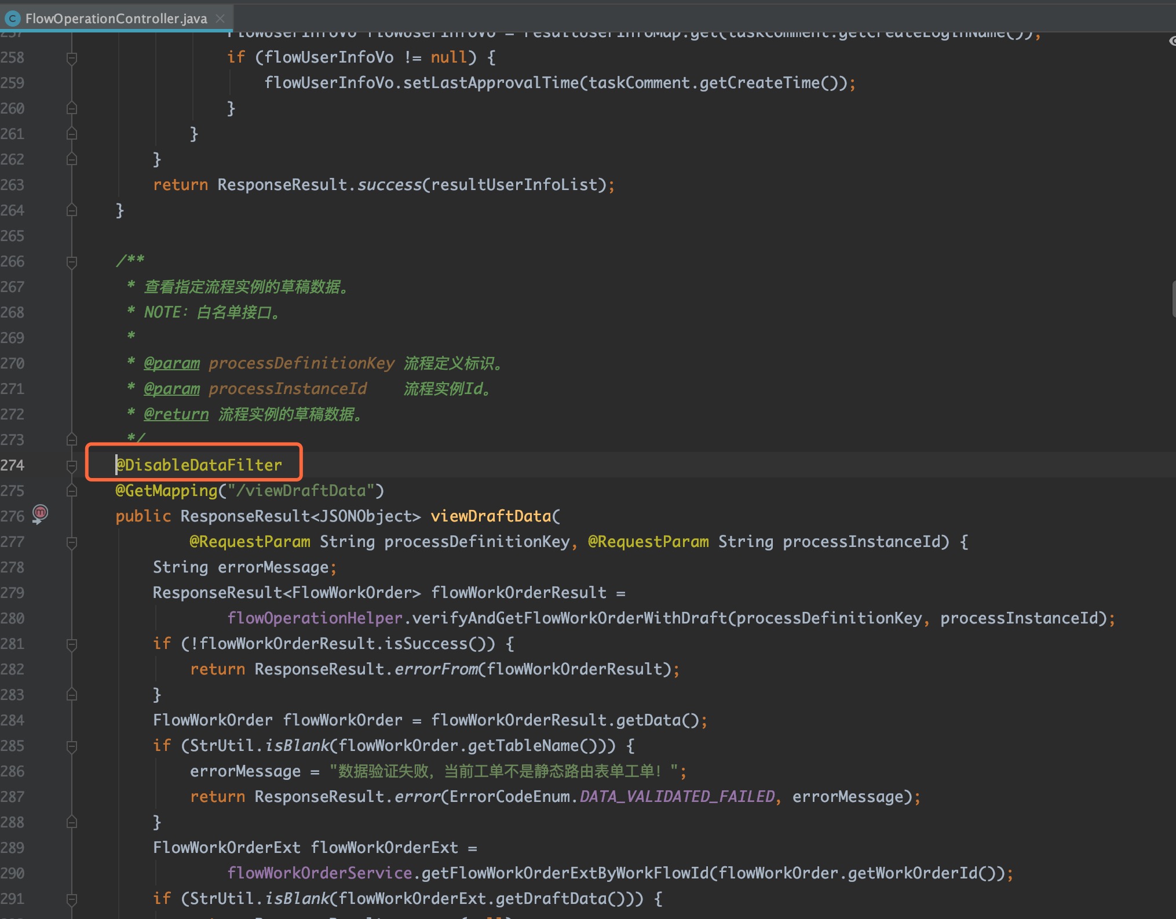This screenshot has height=919, width=1176.
Task: Click the success method in the return statement
Action: tap(389, 185)
